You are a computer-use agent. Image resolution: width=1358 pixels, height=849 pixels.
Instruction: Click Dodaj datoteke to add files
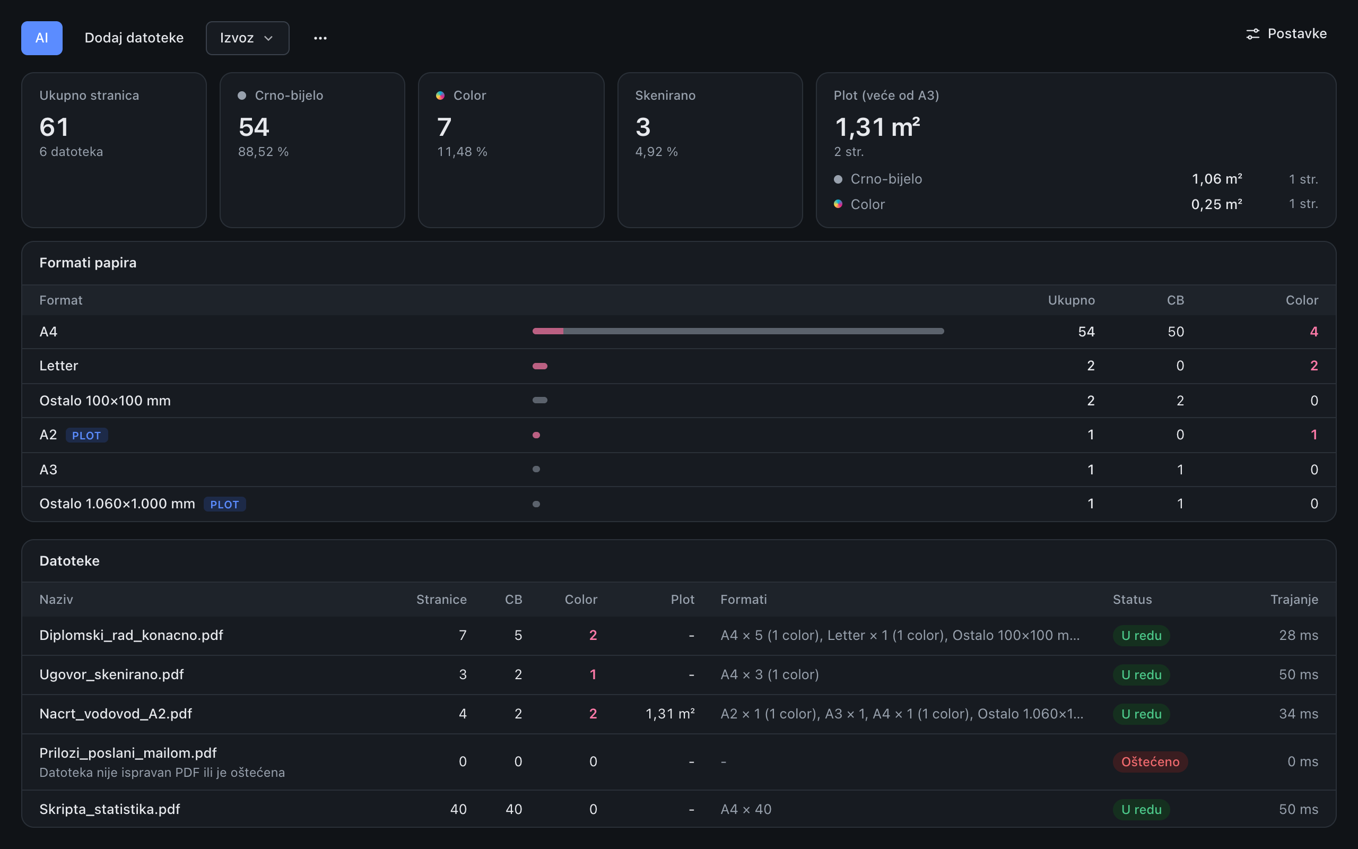[x=134, y=38]
